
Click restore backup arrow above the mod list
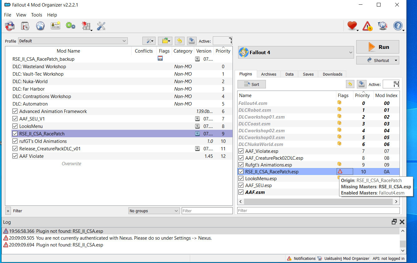[179, 41]
